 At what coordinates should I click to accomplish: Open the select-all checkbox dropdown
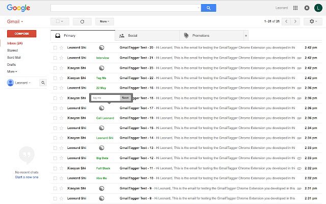60,21
